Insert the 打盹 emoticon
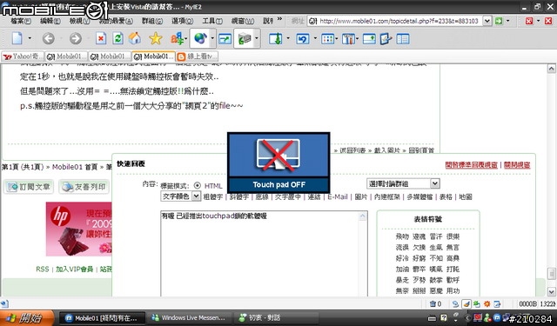 pyautogui.click(x=453, y=269)
